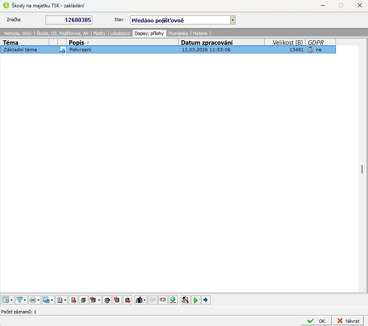Click the globe icon in the bottom toolbar
The image size is (368, 326).
coord(173,300)
